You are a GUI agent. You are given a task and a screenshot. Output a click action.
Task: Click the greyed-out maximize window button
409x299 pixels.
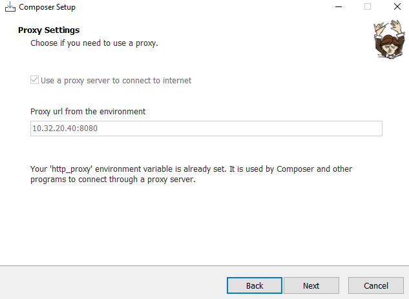(368, 7)
